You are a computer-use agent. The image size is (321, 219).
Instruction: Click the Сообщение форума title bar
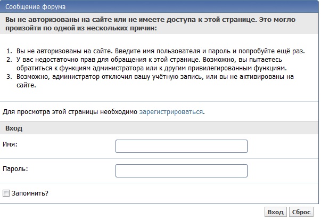[x=32, y=6]
